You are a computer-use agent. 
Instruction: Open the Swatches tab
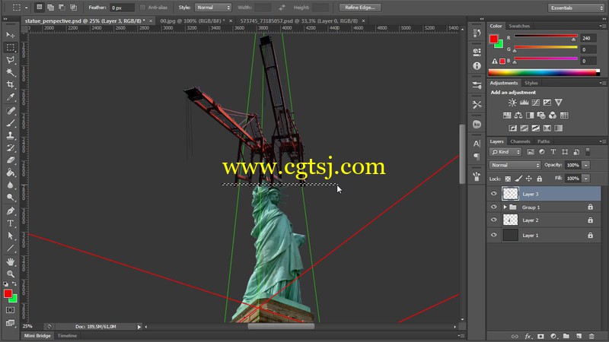(x=519, y=26)
